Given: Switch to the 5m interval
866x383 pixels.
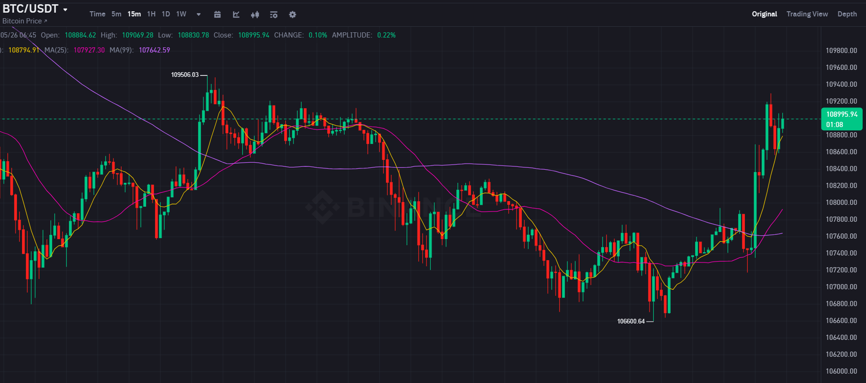Looking at the screenshot, I should click(x=116, y=14).
